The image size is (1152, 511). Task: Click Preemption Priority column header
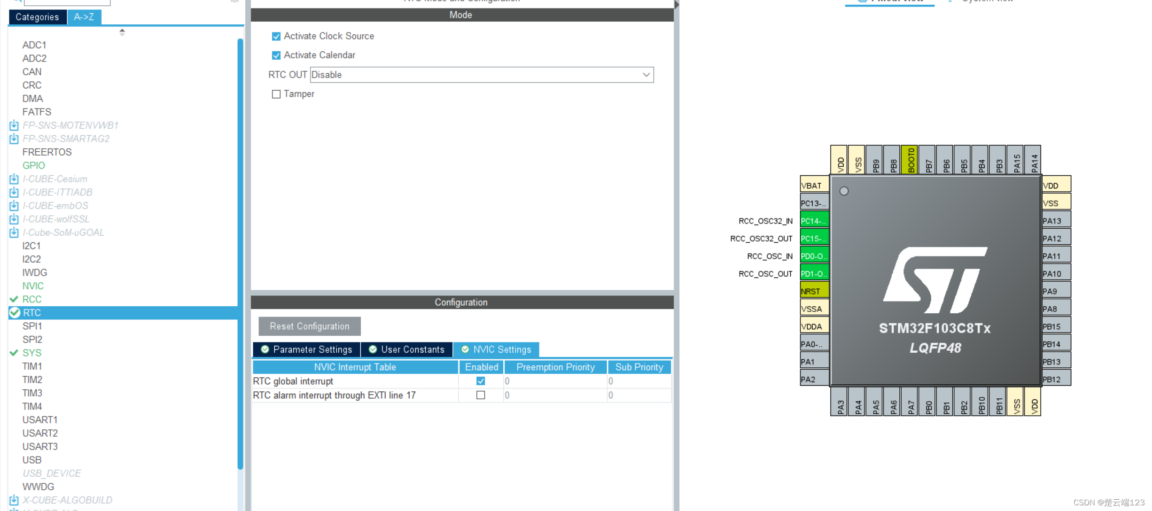click(556, 367)
